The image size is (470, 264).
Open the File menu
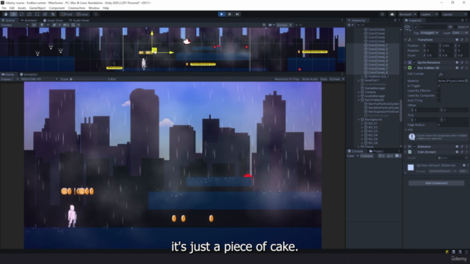(4, 8)
